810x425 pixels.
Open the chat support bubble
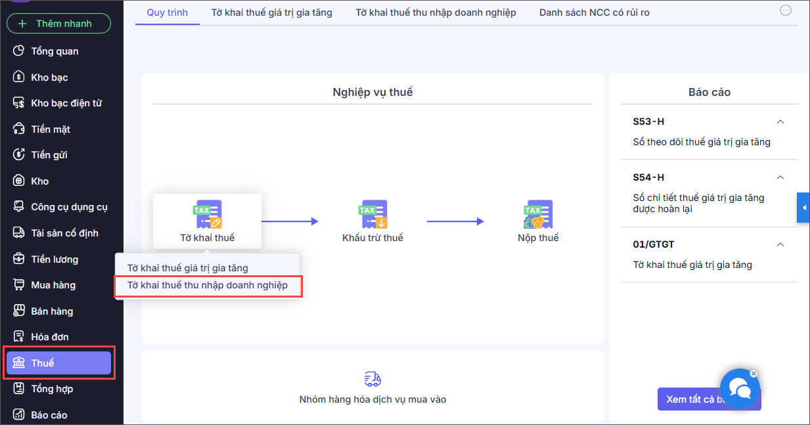click(740, 388)
